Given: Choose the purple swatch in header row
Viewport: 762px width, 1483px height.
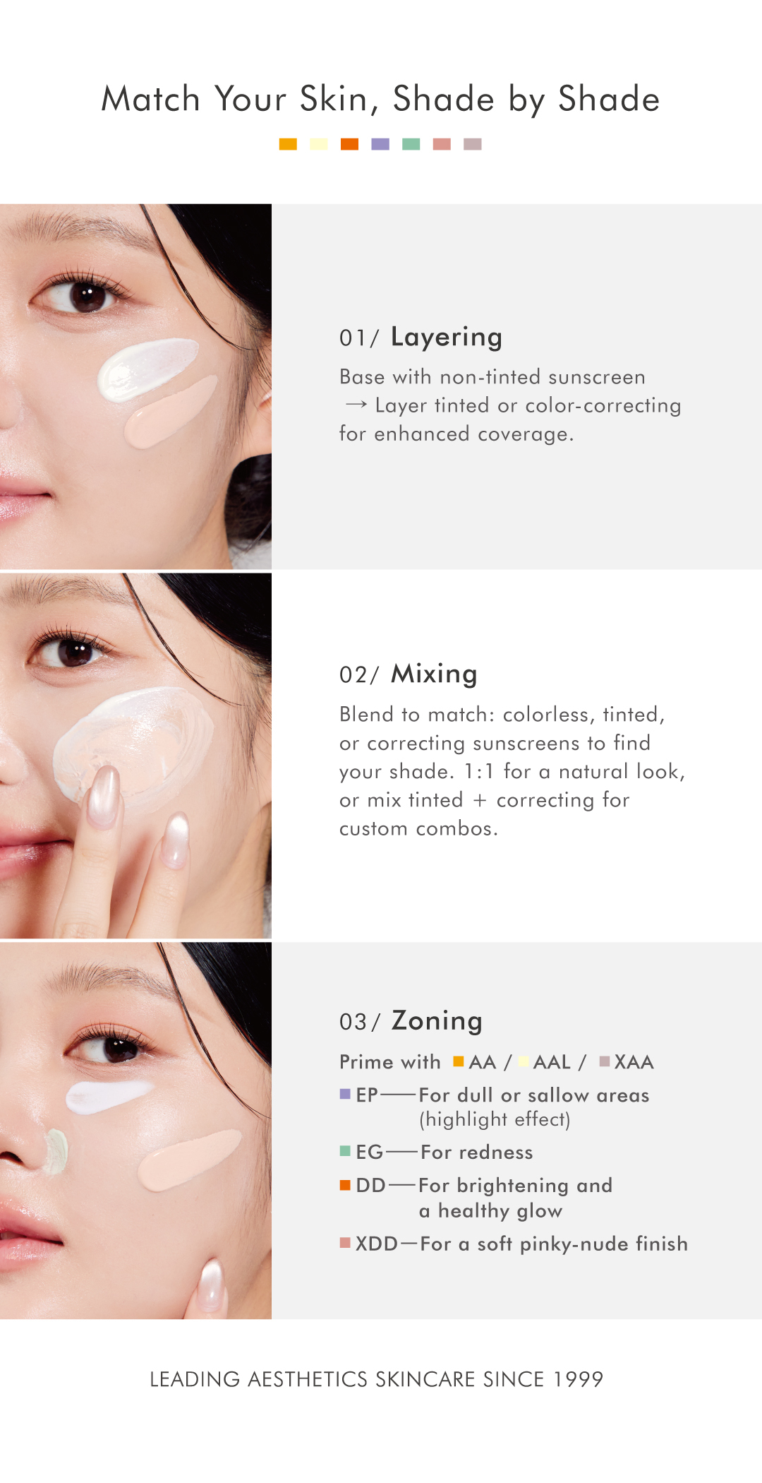Looking at the screenshot, I should coord(380,144).
